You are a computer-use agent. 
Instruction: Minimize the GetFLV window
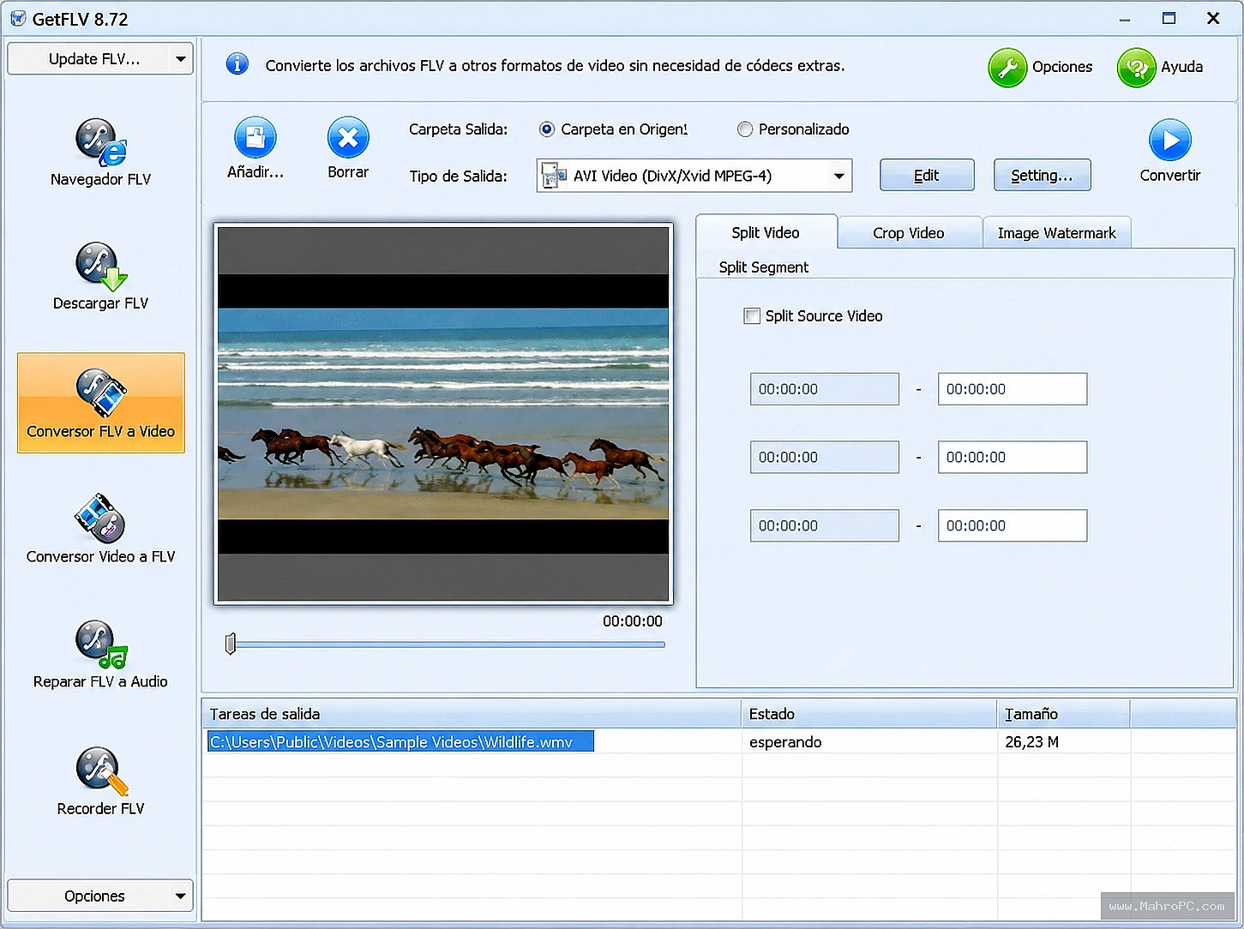(1125, 18)
